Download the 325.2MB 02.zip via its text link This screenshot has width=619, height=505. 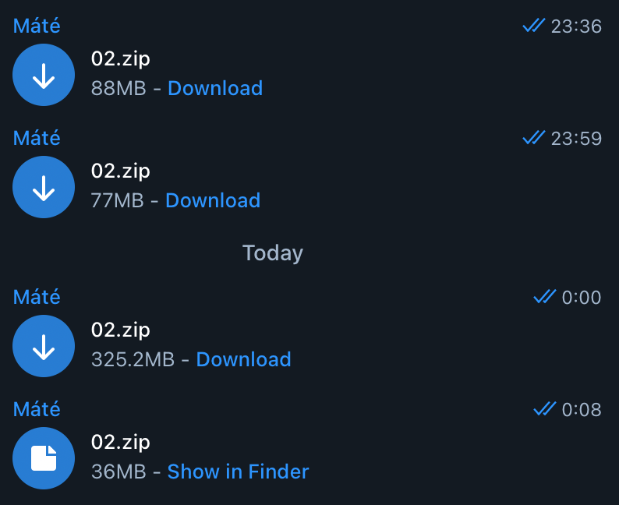coord(243,359)
